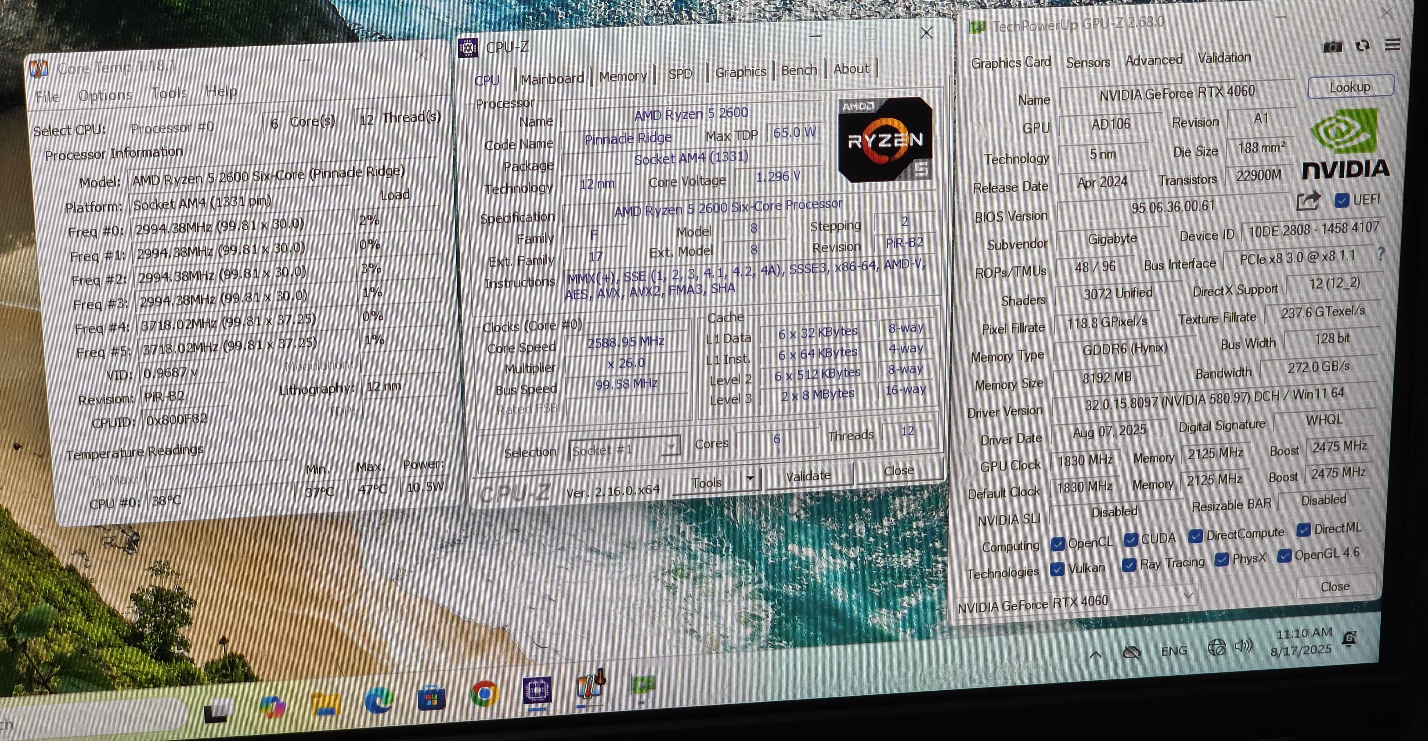This screenshot has width=1428, height=741.
Task: Switch to Sensors tab in GPU-Z
Action: click(x=1088, y=62)
